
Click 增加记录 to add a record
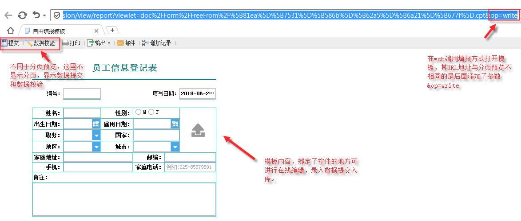(156, 43)
